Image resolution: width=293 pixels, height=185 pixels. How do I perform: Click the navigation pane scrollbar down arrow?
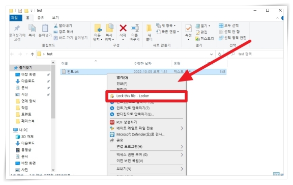point(53,170)
